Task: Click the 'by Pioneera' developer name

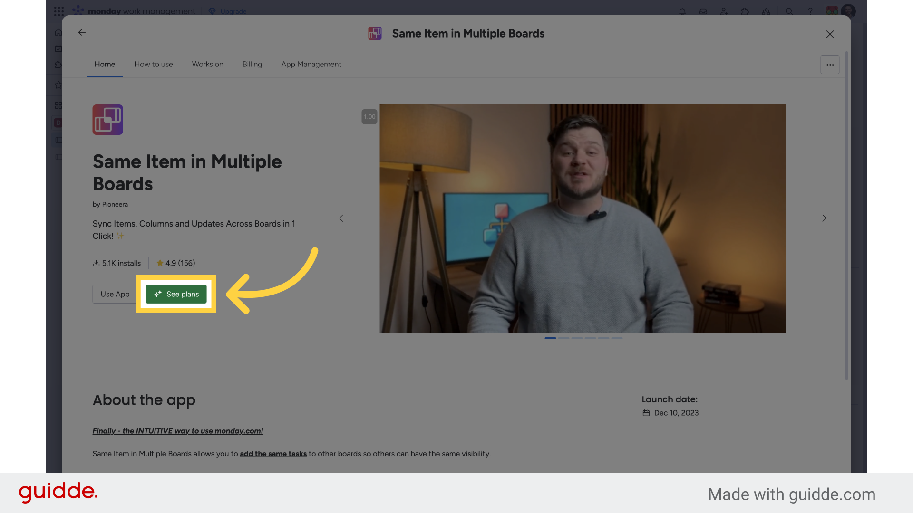Action: point(110,204)
